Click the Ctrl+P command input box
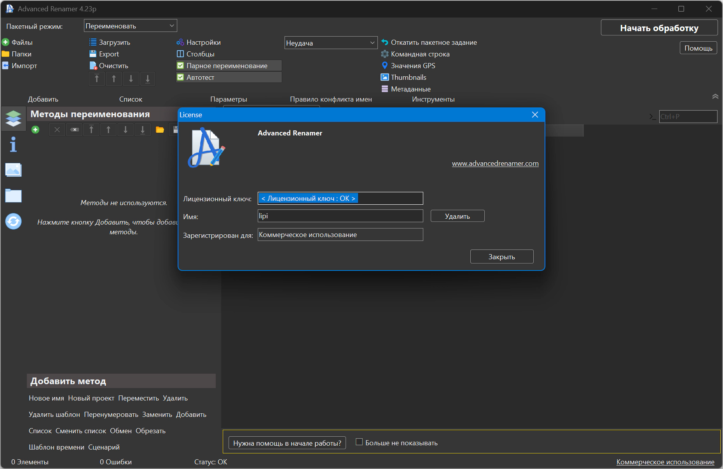This screenshot has height=469, width=723. click(688, 116)
